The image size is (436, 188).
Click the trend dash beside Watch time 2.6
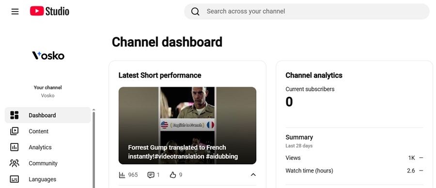point(421,171)
